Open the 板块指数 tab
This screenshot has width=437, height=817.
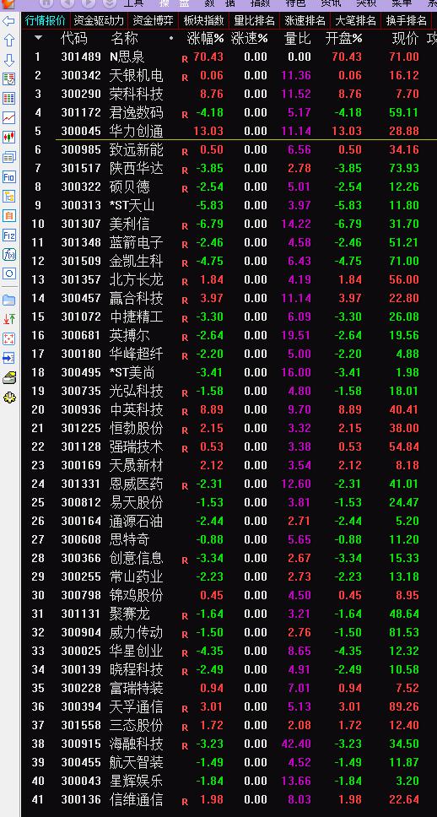click(203, 21)
